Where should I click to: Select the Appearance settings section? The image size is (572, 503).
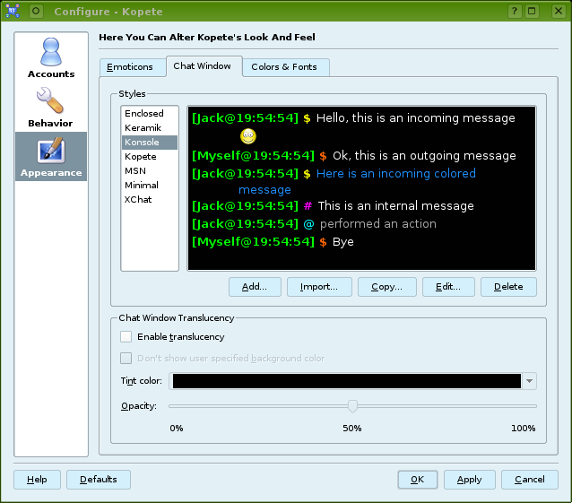[x=51, y=157]
